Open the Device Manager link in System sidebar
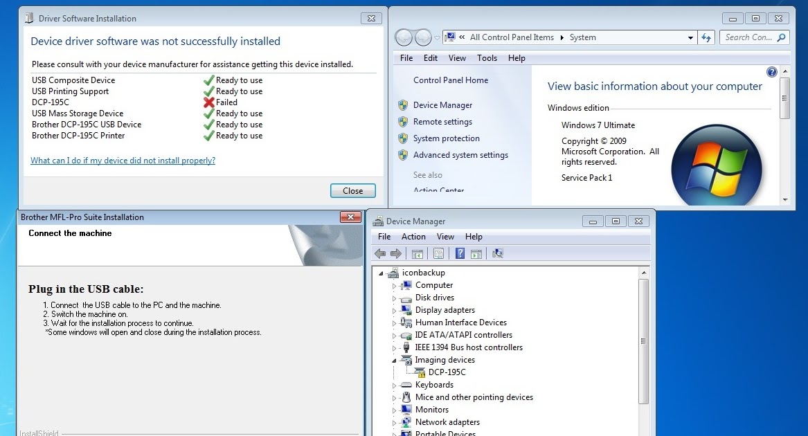The width and height of the screenshot is (808, 436). tap(442, 105)
